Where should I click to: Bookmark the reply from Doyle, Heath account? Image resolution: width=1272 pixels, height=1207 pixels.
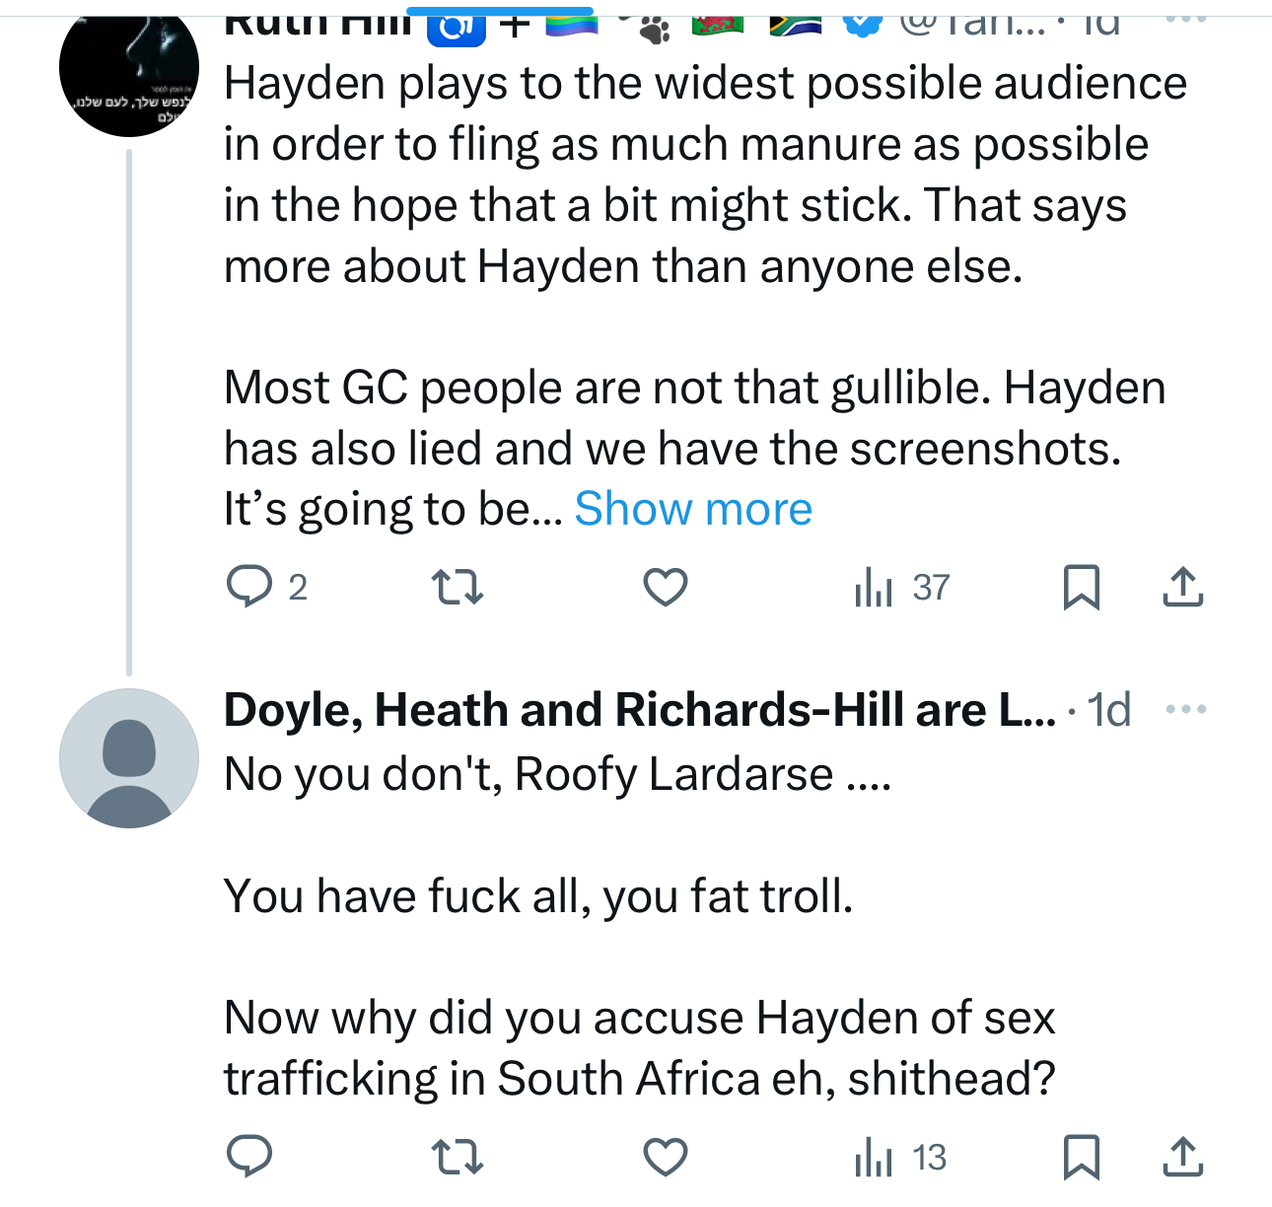point(1081,1157)
